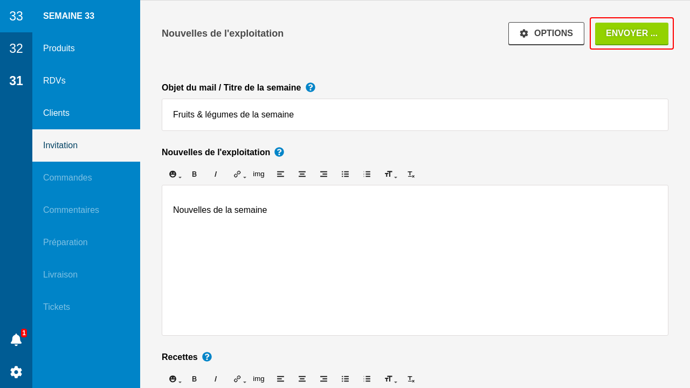Click the mail subject input field

pyautogui.click(x=415, y=115)
